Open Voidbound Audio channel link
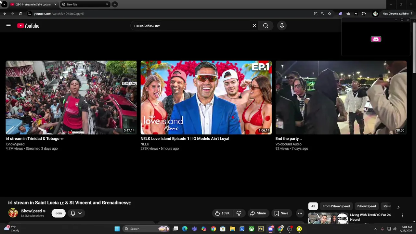This screenshot has width=416, height=234. coord(288,144)
